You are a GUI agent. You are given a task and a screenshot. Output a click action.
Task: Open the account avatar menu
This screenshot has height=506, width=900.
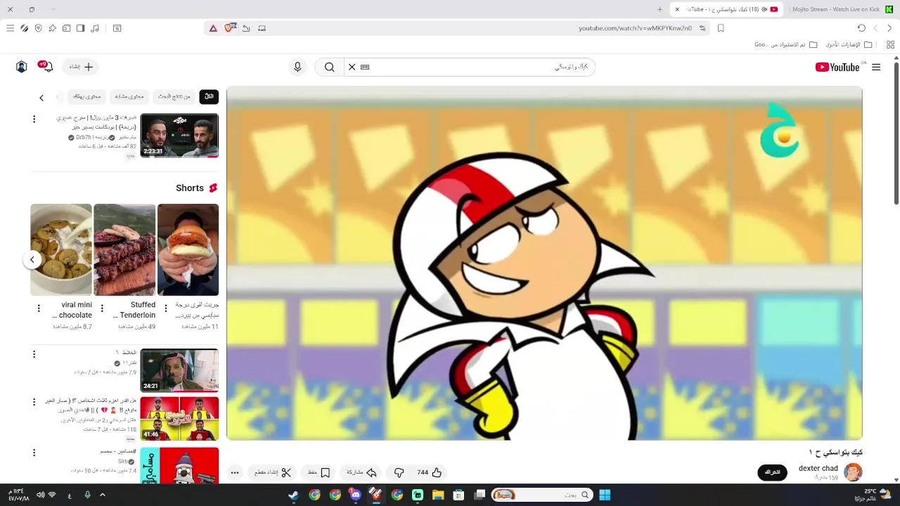click(x=21, y=67)
